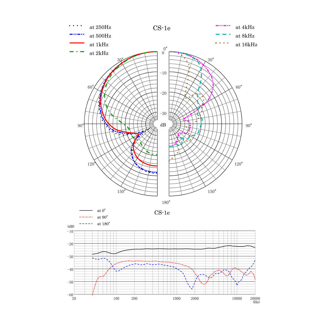Click the CS-1e title above frequency graph
328x328 pixels.
pyautogui.click(x=162, y=213)
